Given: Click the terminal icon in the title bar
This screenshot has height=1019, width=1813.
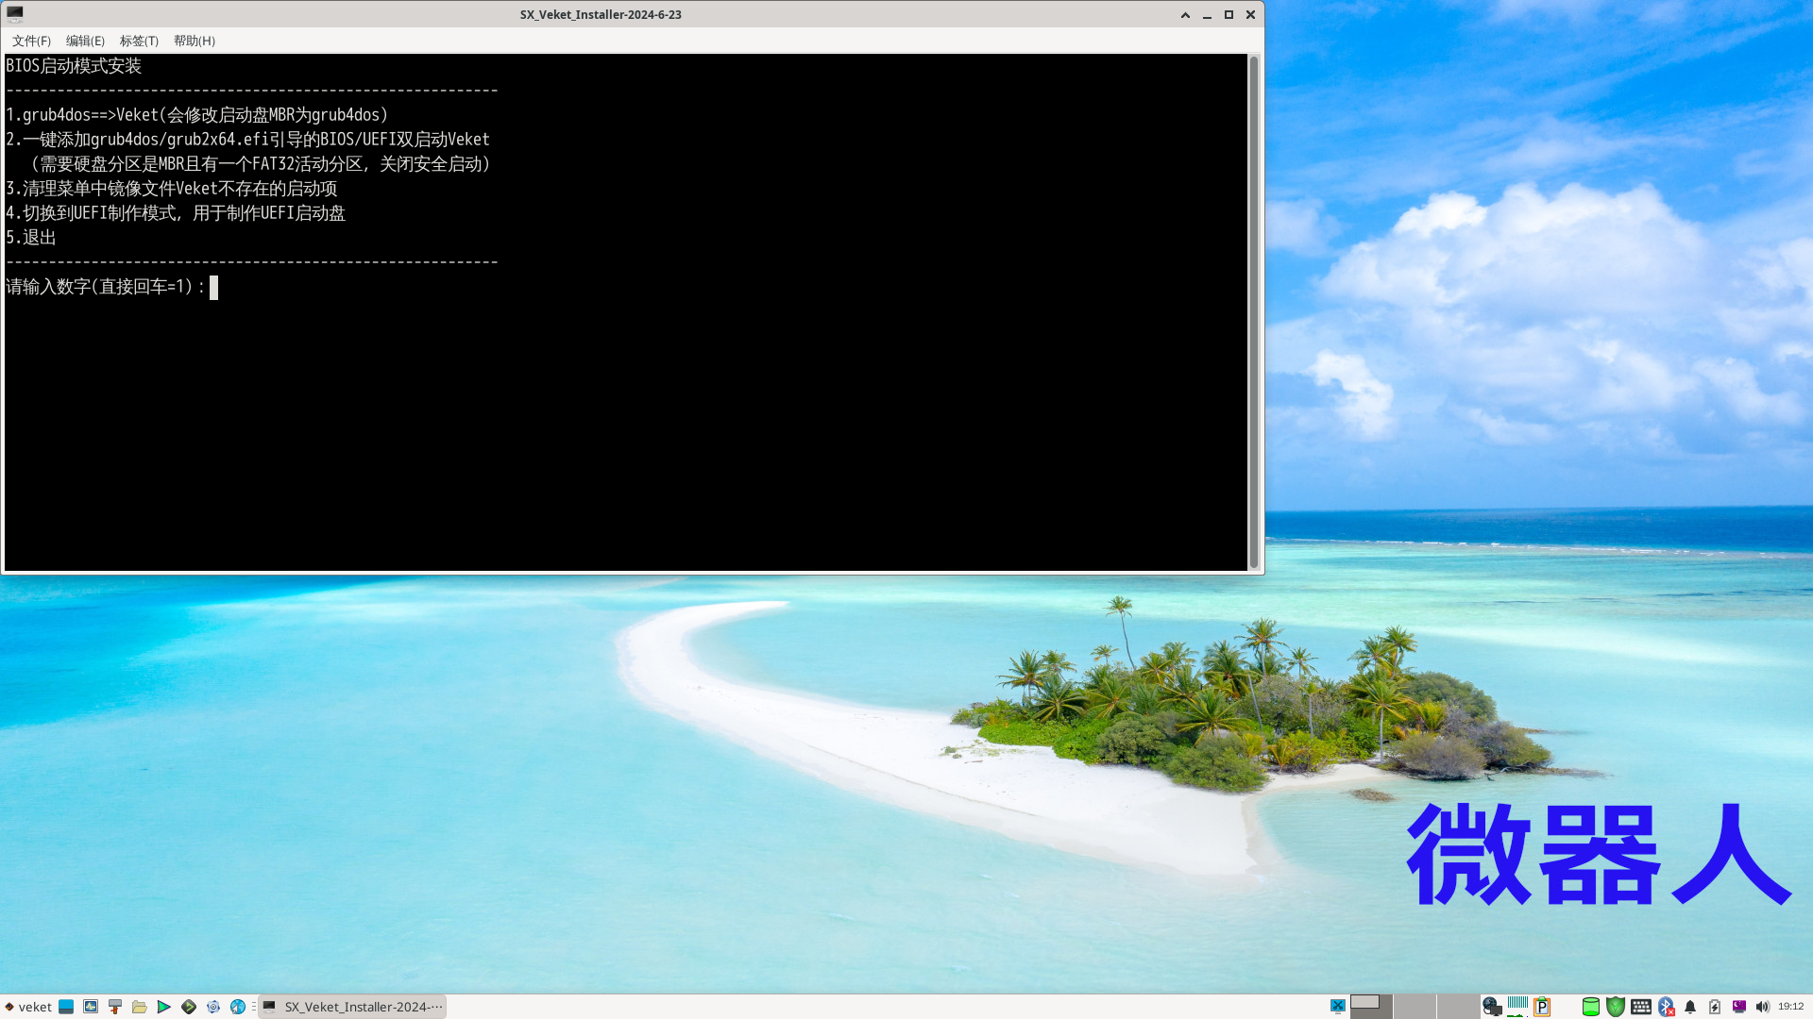Looking at the screenshot, I should point(15,14).
